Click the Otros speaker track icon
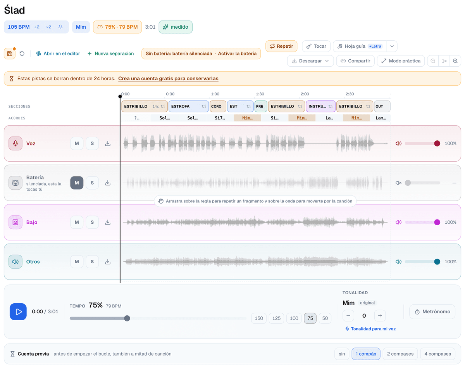This screenshot has height=368, width=465. 15,262
